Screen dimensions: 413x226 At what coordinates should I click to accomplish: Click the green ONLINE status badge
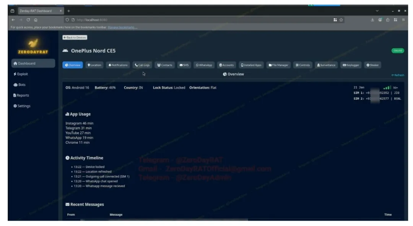398,50
